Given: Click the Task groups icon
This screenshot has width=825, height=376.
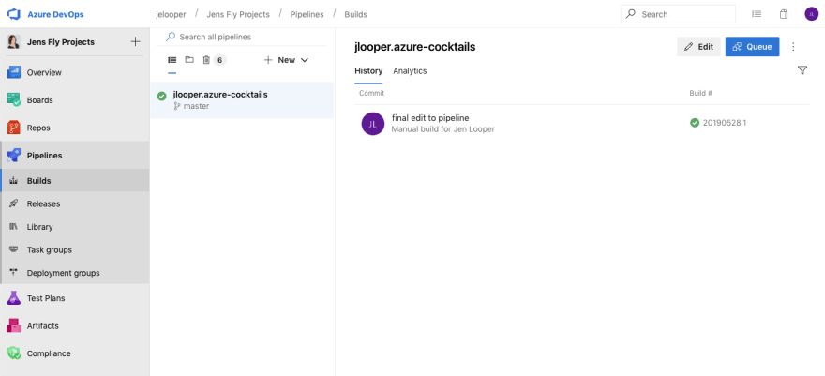Looking at the screenshot, I should (14, 249).
